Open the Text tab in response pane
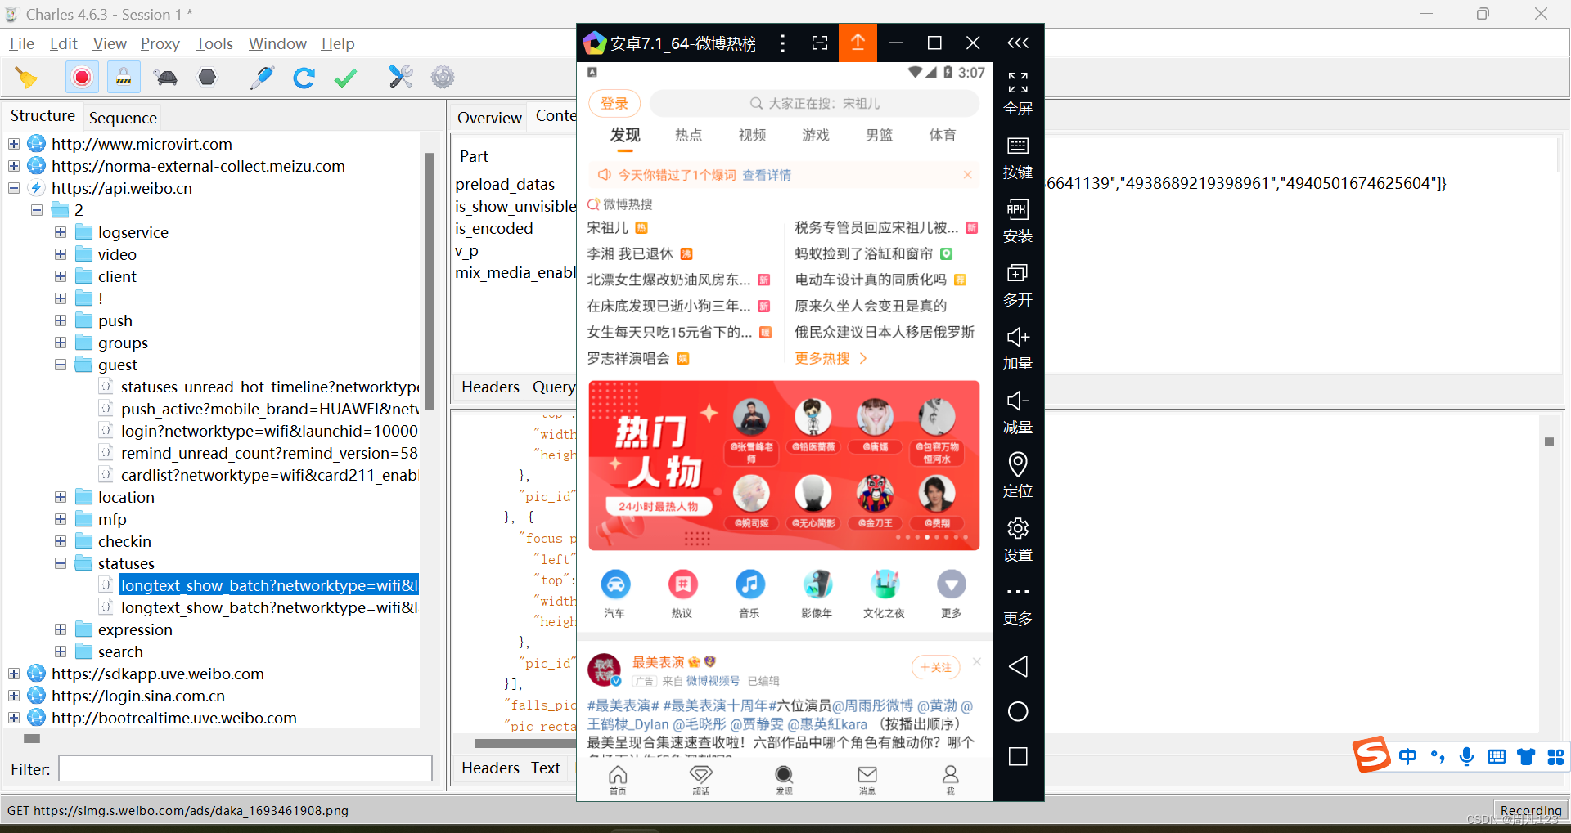Viewport: 1571px width, 833px height. click(546, 768)
